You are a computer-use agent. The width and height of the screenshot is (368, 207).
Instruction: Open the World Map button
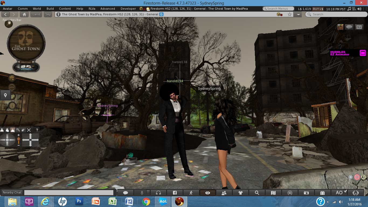pyautogui.click(x=273, y=193)
